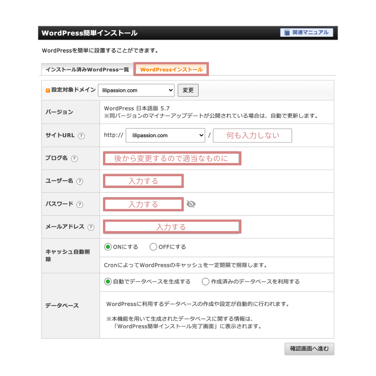This screenshot has height=376, width=376.
Task: Click 確認画面へ進む button
Action: 309,348
